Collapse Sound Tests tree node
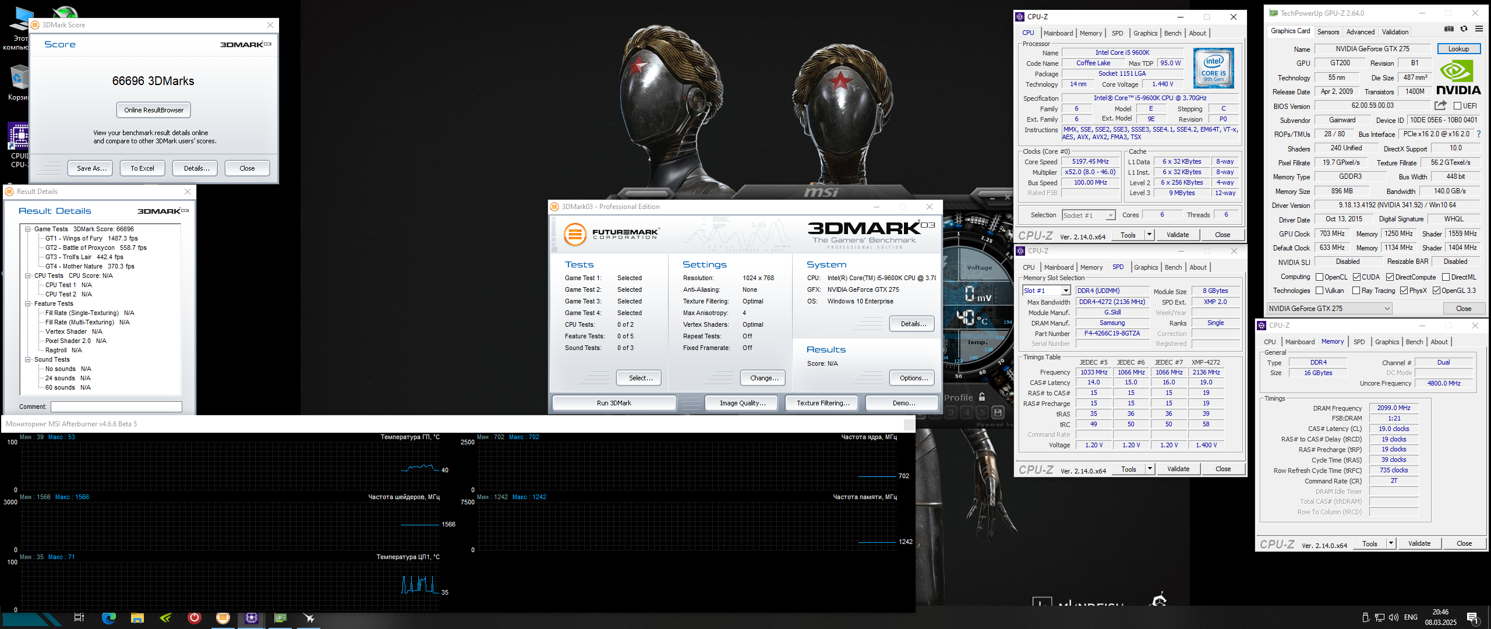 (x=27, y=359)
